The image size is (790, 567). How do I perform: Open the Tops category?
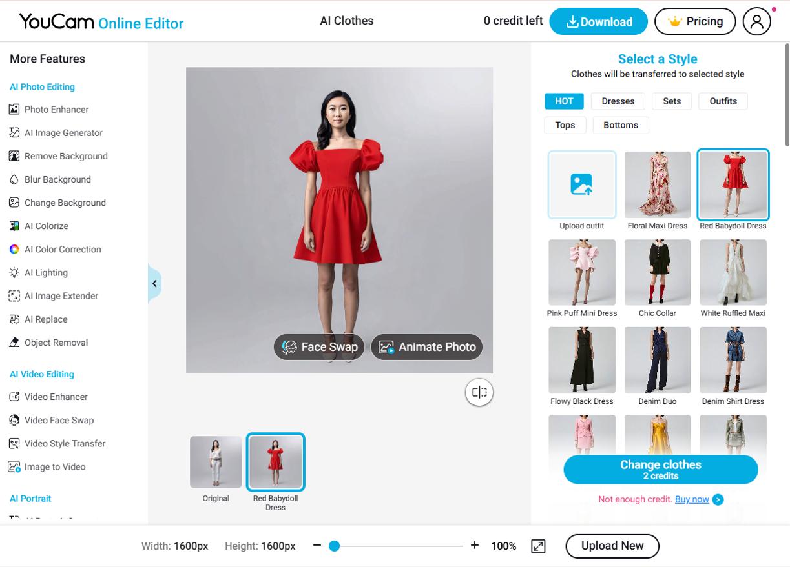click(x=565, y=125)
